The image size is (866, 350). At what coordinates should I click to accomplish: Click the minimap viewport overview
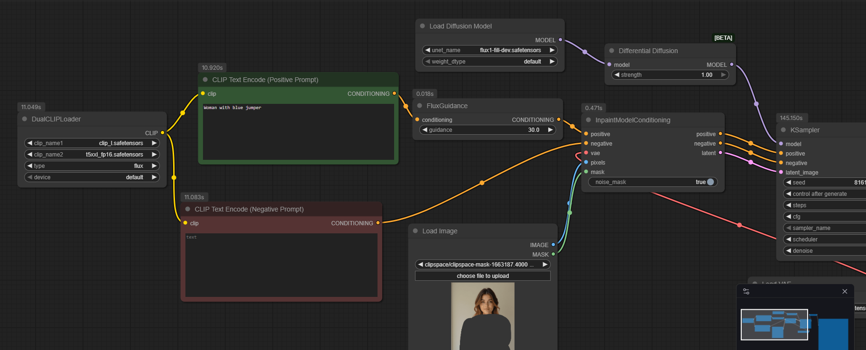(x=774, y=324)
